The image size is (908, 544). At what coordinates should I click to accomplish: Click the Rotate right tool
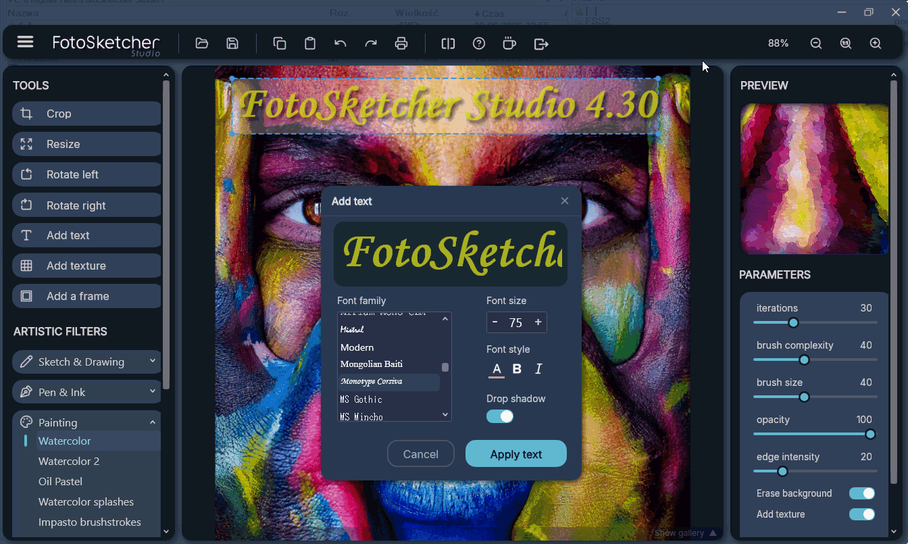tap(87, 205)
